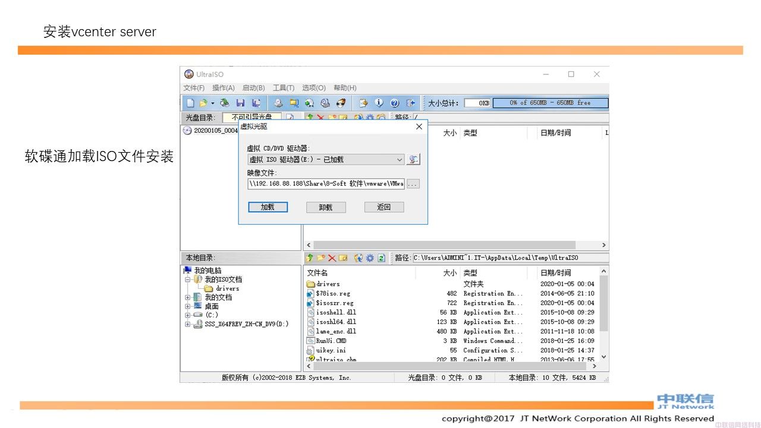The width and height of the screenshot is (761, 428).
Task: Click the 卸载 button
Action: click(x=326, y=207)
